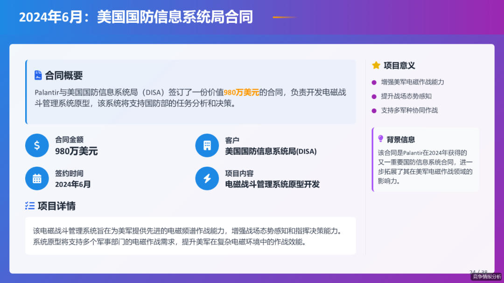Click the 电磁战斗管理系统原型开发 value
This screenshot has height=283, width=504.
(272, 184)
